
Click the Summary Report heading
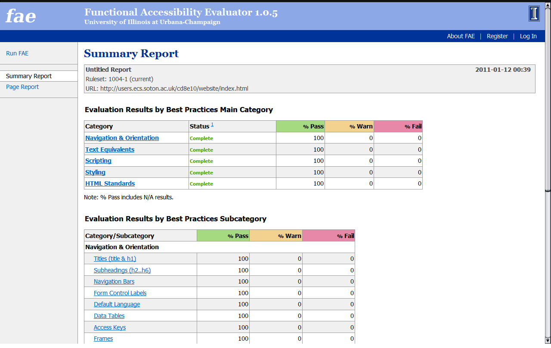[x=131, y=54]
